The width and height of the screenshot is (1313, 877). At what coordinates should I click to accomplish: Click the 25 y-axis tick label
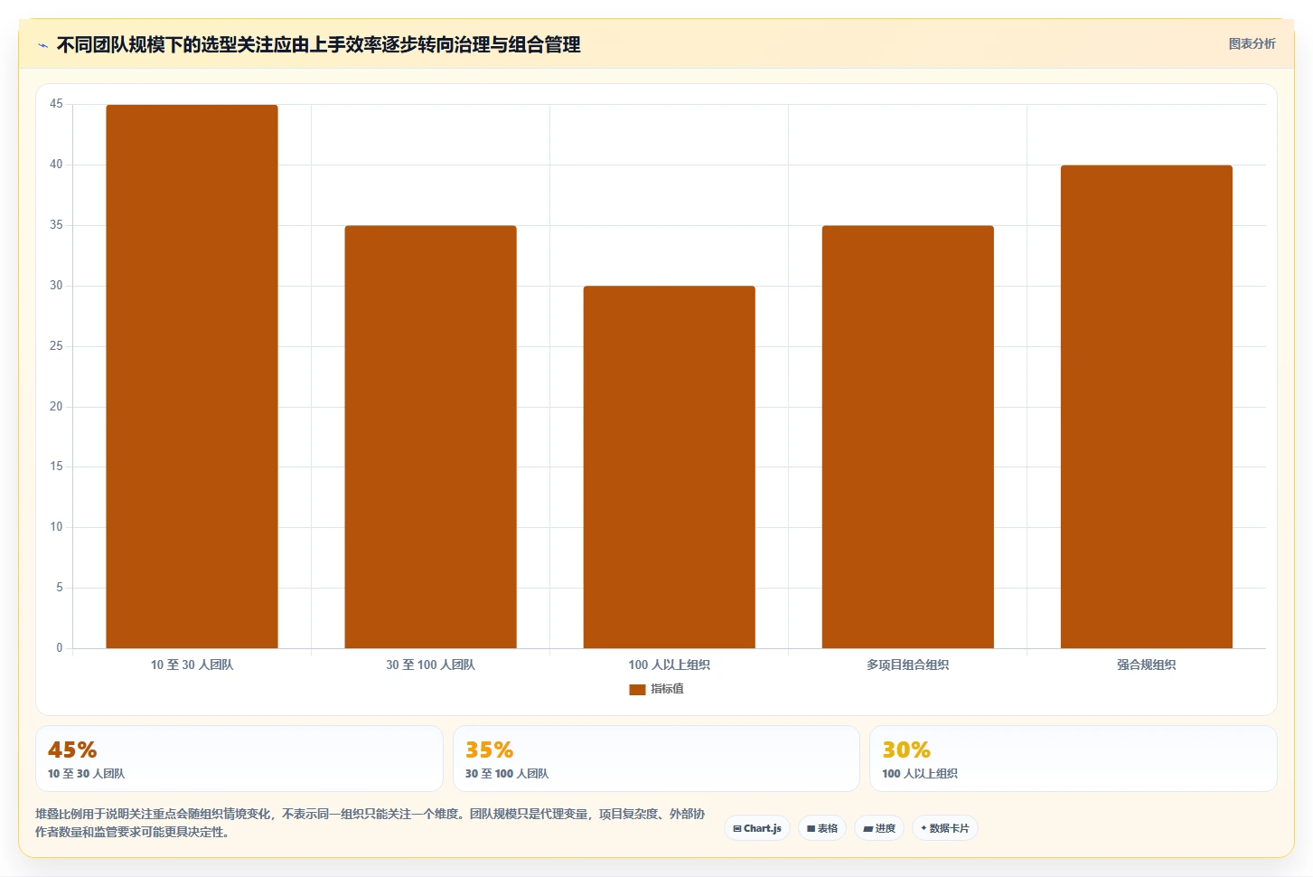click(56, 346)
